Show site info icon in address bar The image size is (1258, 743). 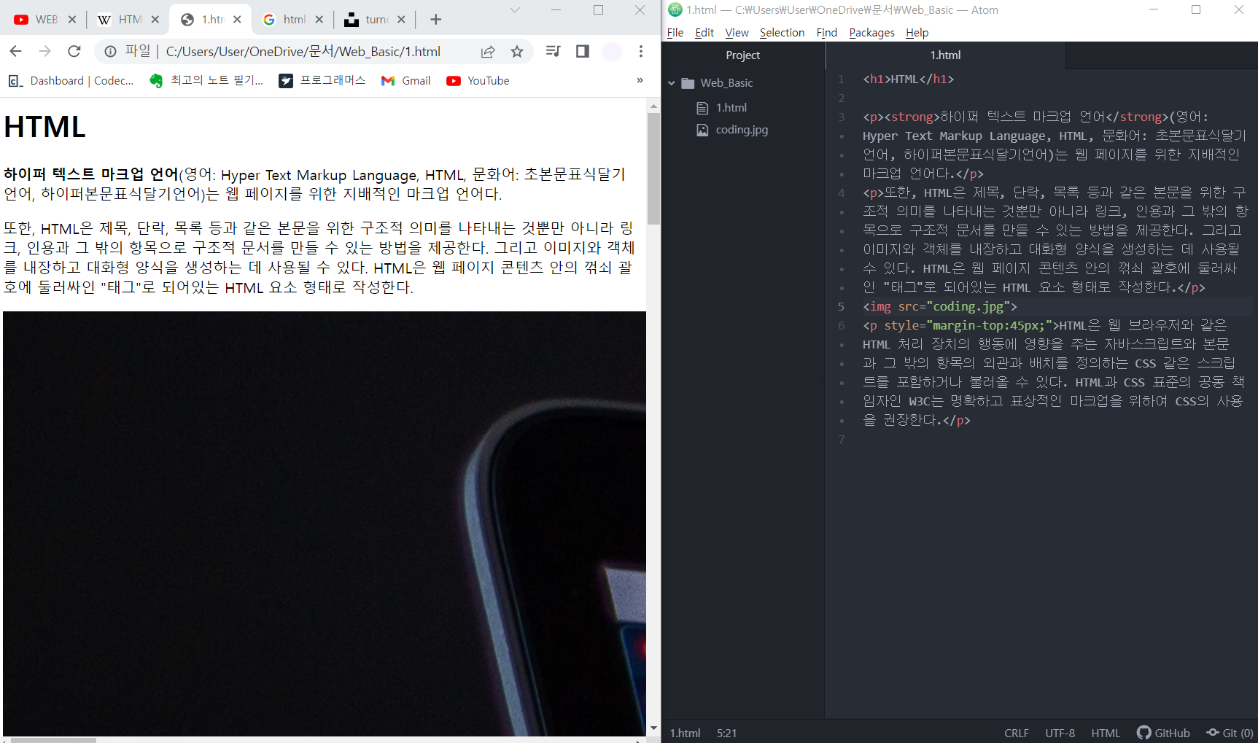(x=110, y=51)
